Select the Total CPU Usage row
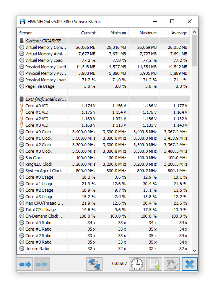Viewport: 218px width, 286px height. point(103,210)
